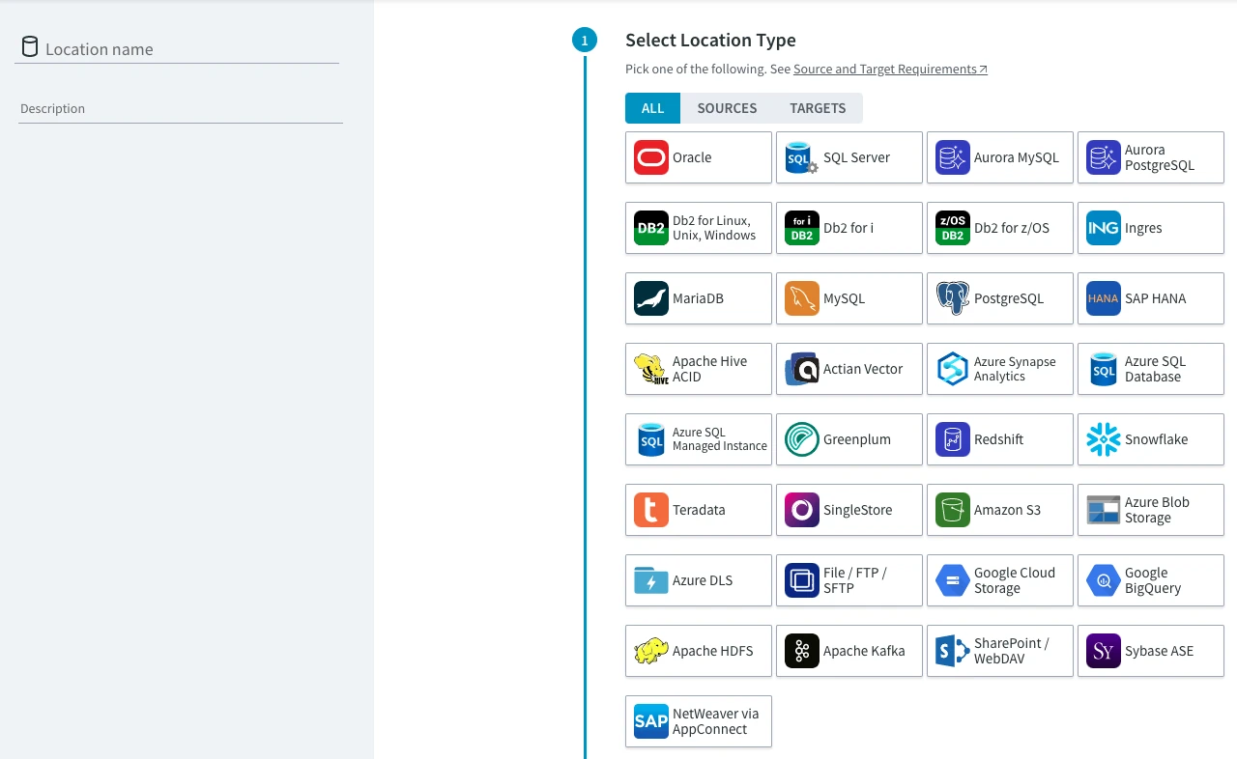
Task: Select SAP HANA
Action: (1150, 298)
